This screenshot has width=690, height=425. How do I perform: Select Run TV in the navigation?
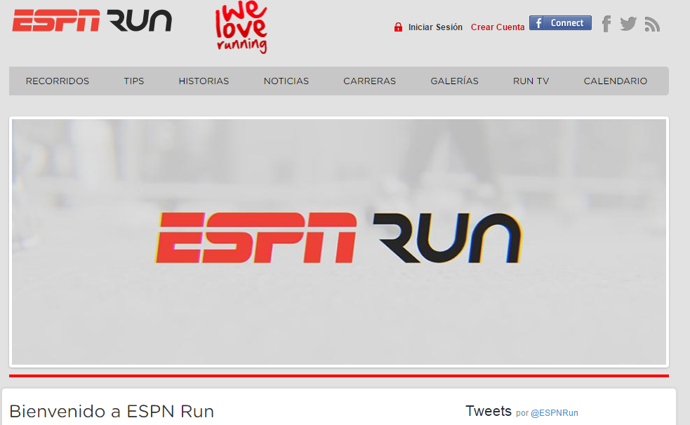point(531,81)
